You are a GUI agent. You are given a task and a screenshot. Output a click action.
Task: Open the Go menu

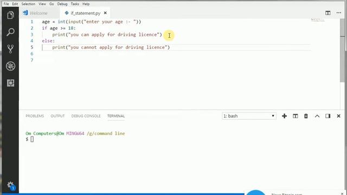click(x=52, y=4)
